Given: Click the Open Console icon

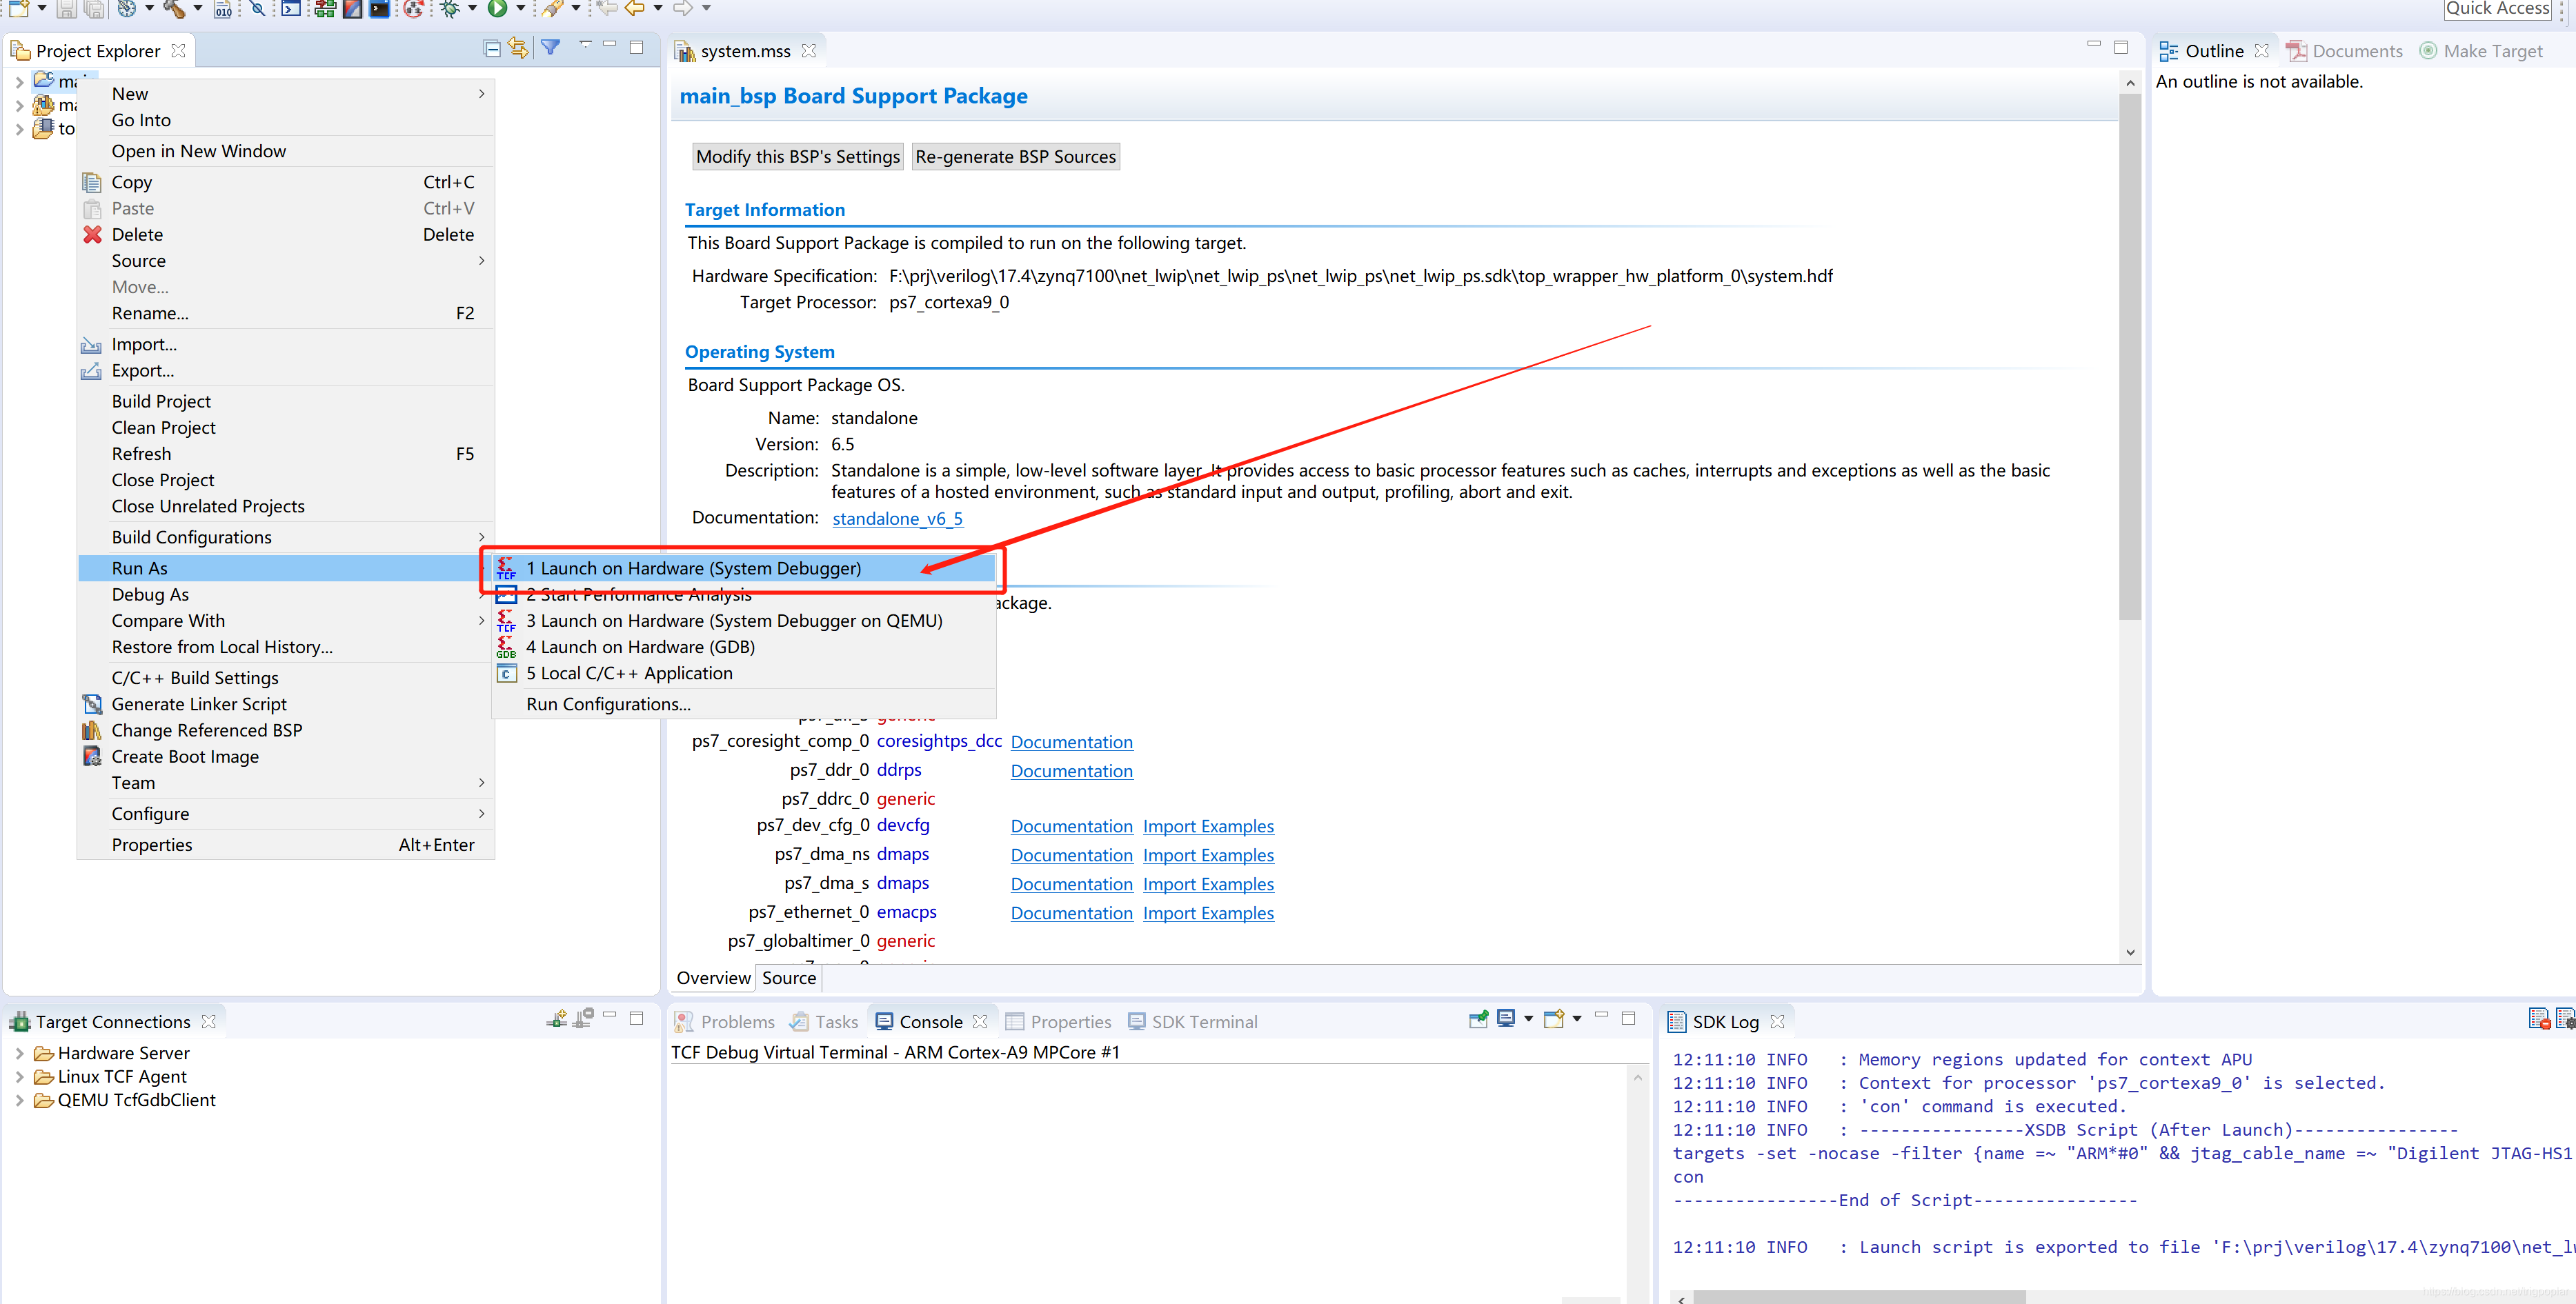Looking at the screenshot, I should coord(1554,1019).
